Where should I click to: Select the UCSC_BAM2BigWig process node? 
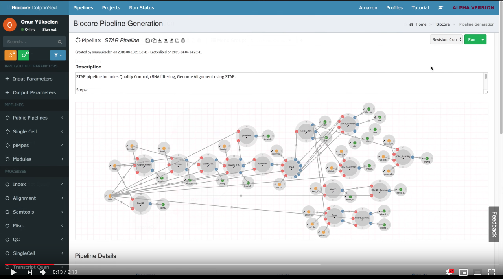pyautogui.click(x=403, y=157)
